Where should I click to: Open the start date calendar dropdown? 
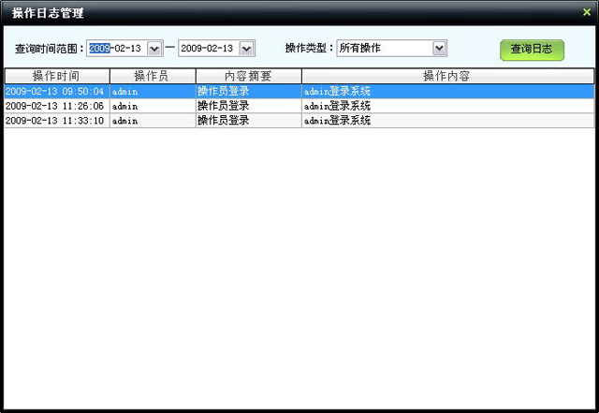[154, 48]
